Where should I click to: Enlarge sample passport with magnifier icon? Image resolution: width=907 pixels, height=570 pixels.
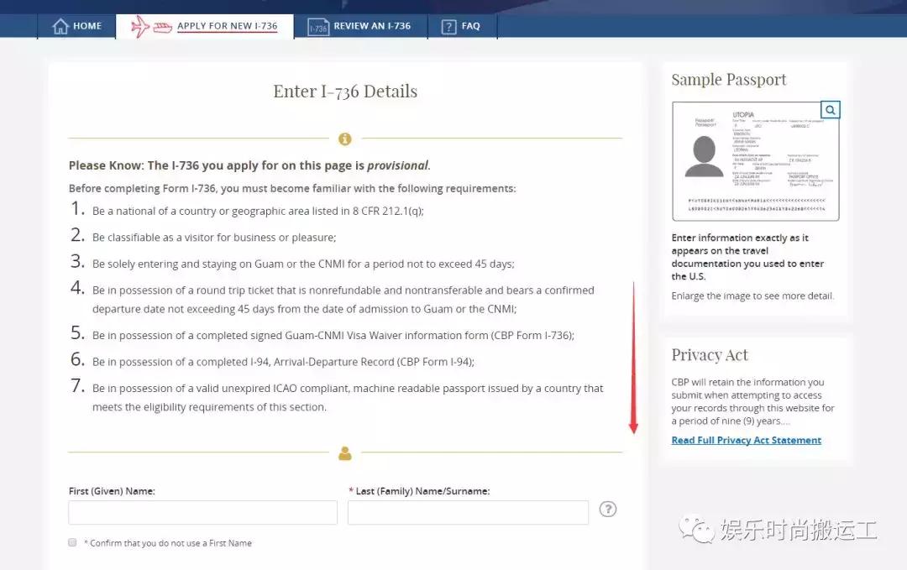pos(830,109)
